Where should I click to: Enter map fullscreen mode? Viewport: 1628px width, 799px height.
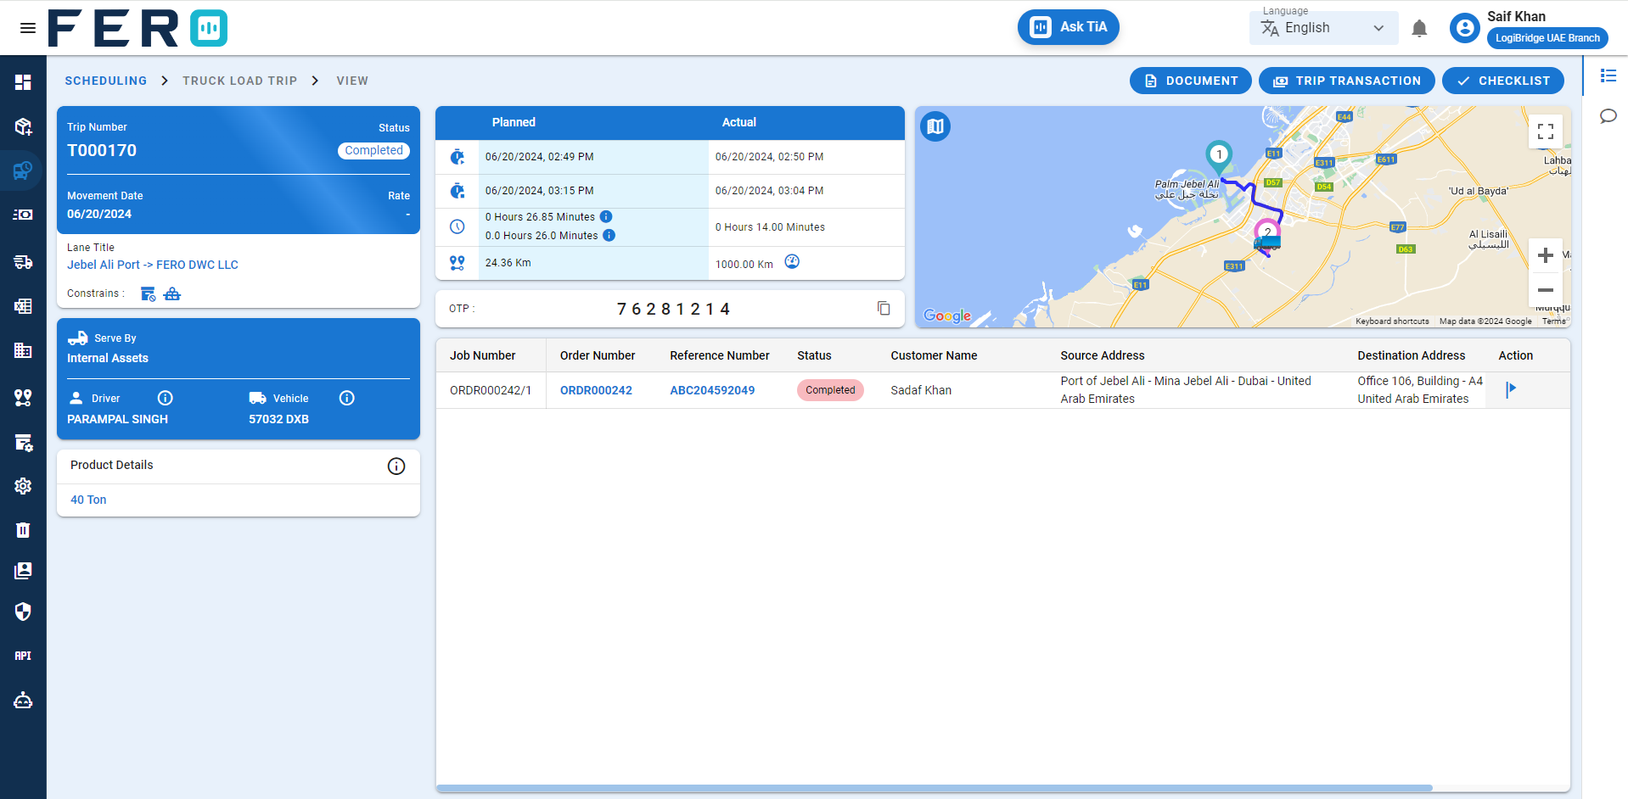click(1545, 131)
